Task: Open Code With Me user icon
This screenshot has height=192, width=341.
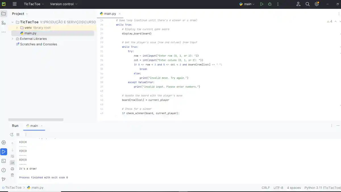Action: click(298, 4)
